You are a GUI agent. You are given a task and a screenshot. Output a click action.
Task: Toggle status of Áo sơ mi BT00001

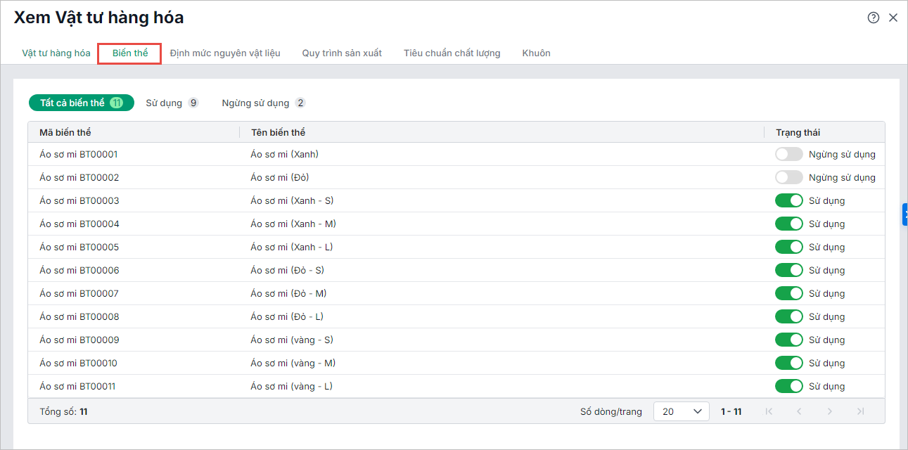pos(788,154)
